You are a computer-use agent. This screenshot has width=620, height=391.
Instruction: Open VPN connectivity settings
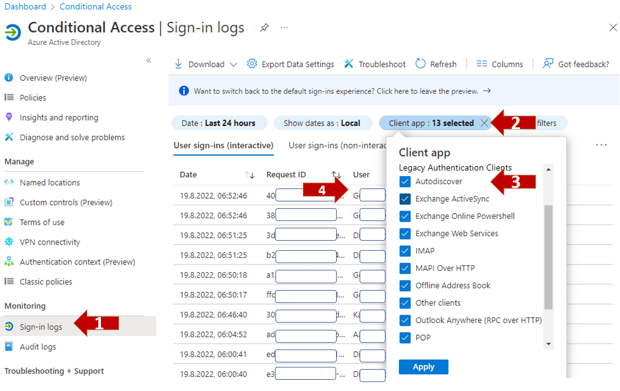(x=50, y=242)
